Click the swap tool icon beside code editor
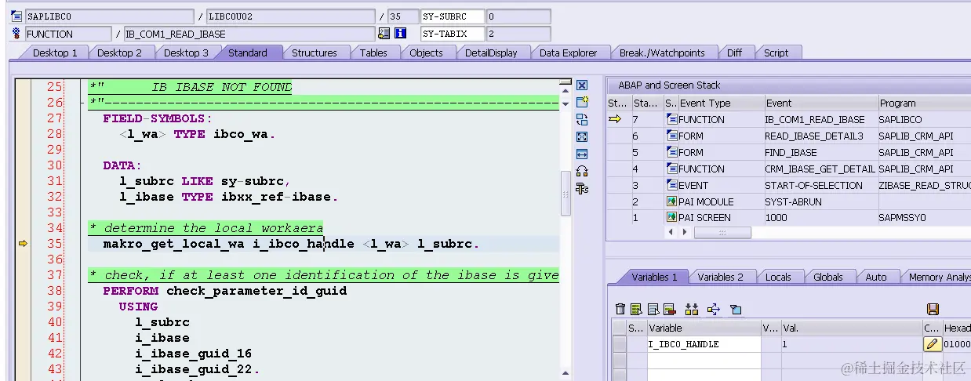This screenshot has height=381, width=971. (582, 119)
